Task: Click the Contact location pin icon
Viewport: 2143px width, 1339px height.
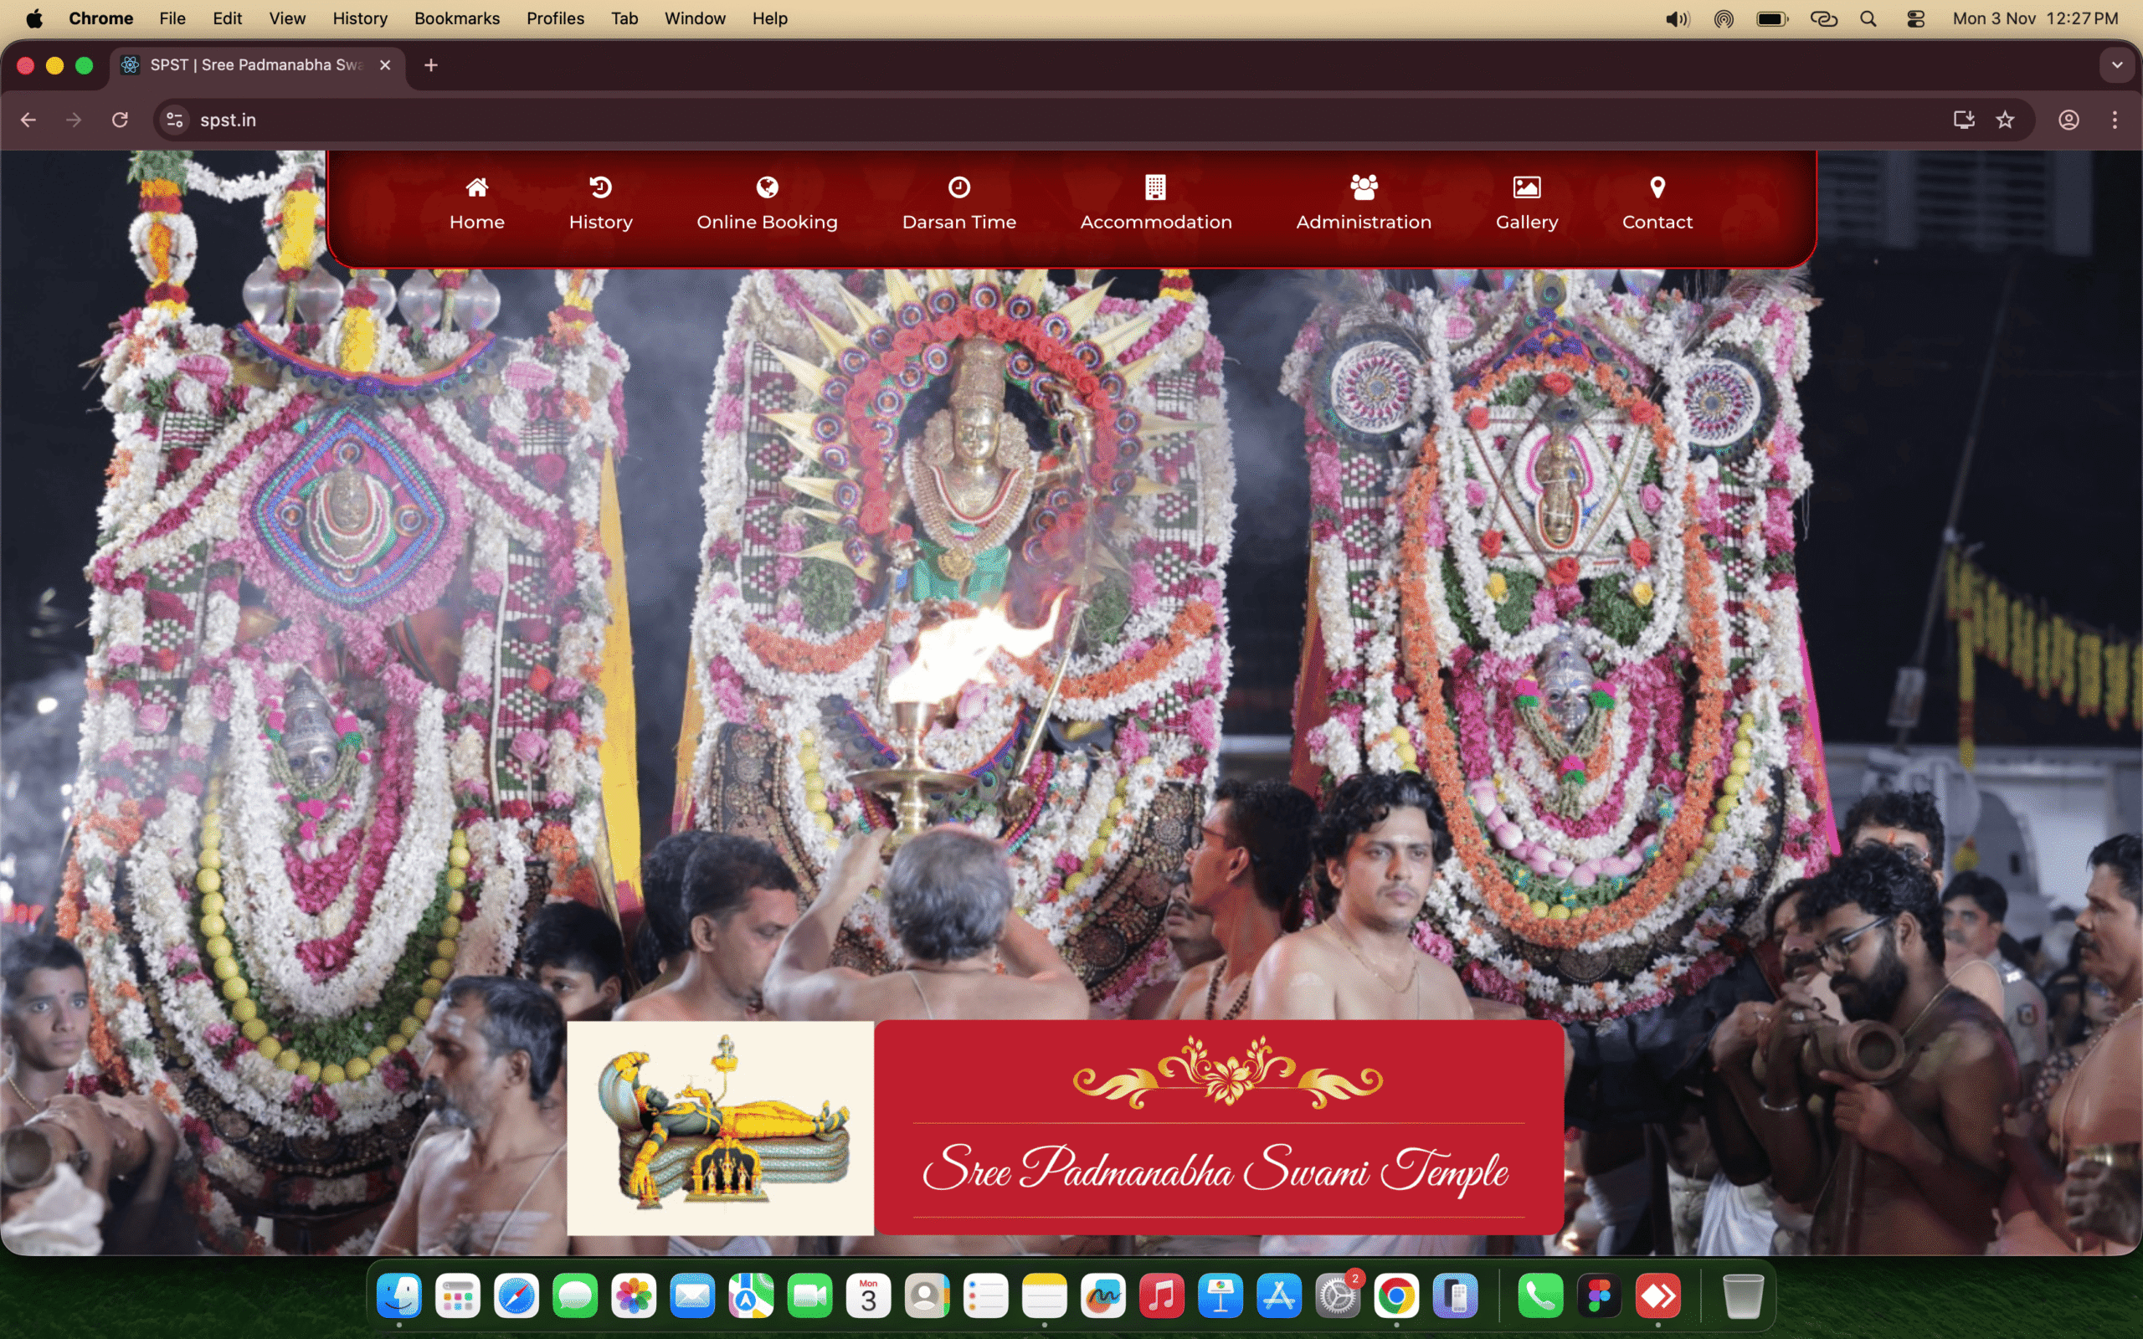Action: coord(1657,187)
